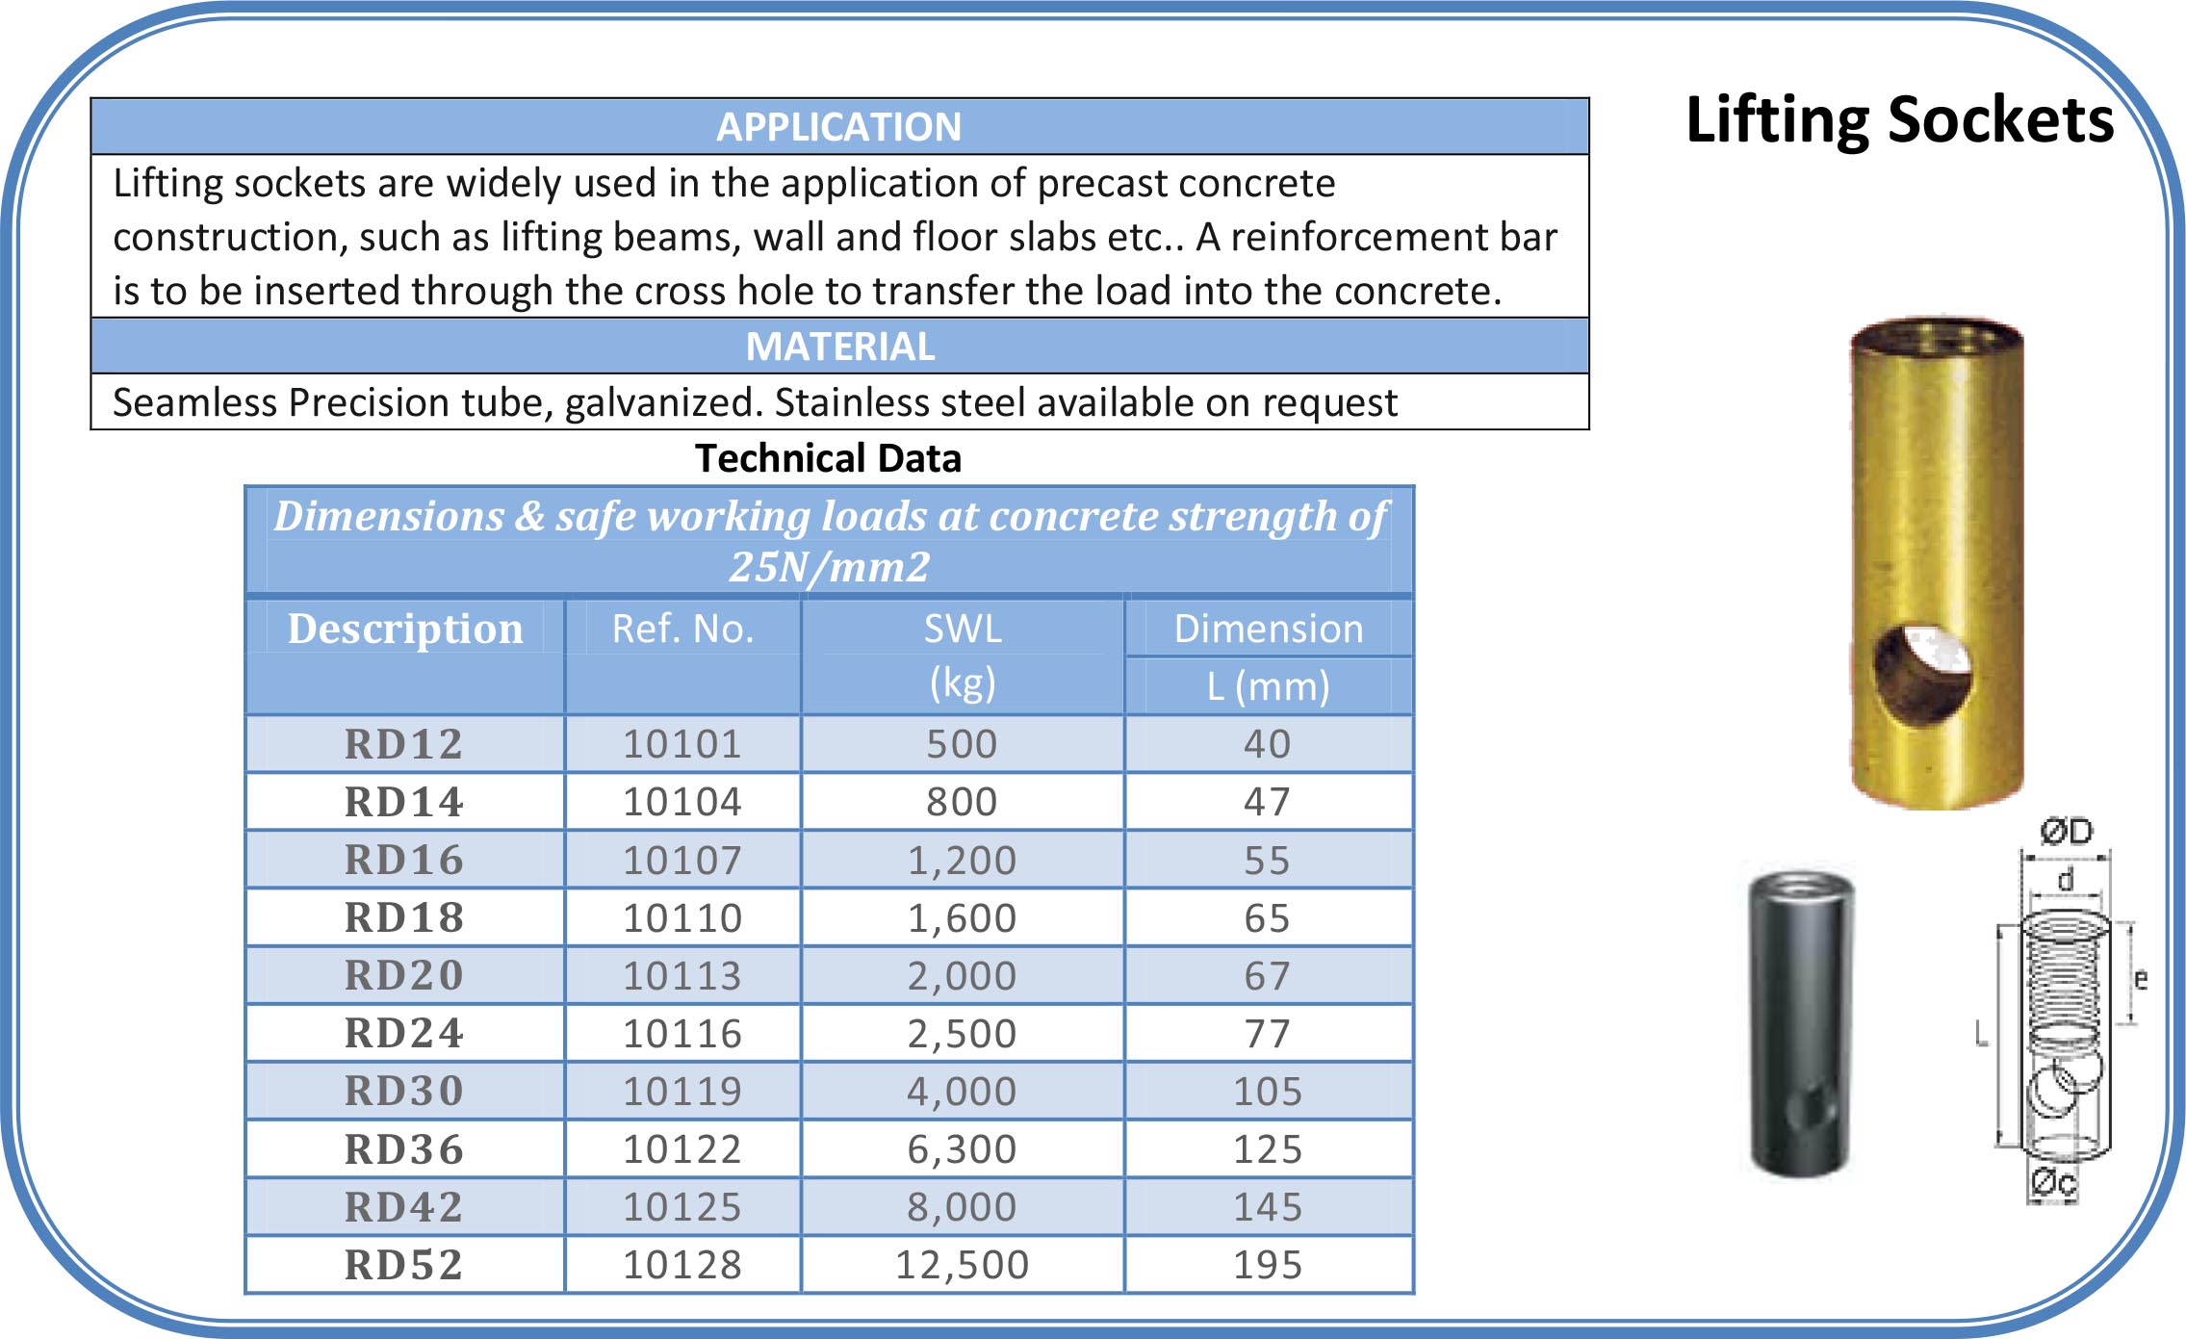Screen dimensions: 2186x1339
Task: Click the 'Lifting Sockets' title
Action: [1900, 119]
